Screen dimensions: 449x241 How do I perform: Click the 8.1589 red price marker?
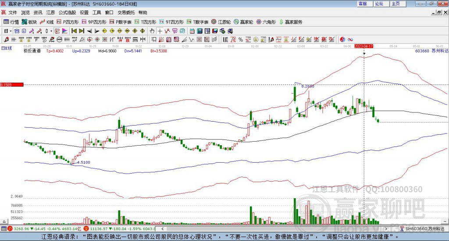(12, 84)
